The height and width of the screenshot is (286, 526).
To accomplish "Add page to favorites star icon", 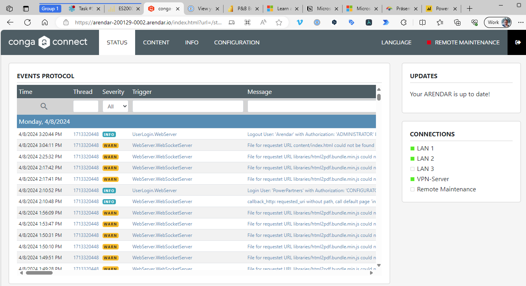I will (279, 22).
